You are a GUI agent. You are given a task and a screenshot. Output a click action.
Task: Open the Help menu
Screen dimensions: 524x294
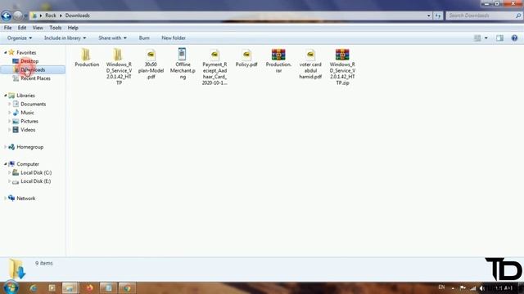pyautogui.click(x=73, y=28)
